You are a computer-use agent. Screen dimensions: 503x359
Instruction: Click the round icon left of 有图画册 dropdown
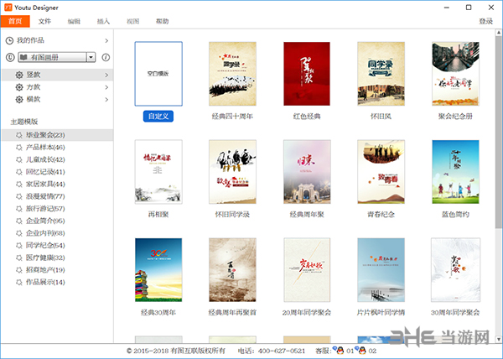[x=10, y=57]
